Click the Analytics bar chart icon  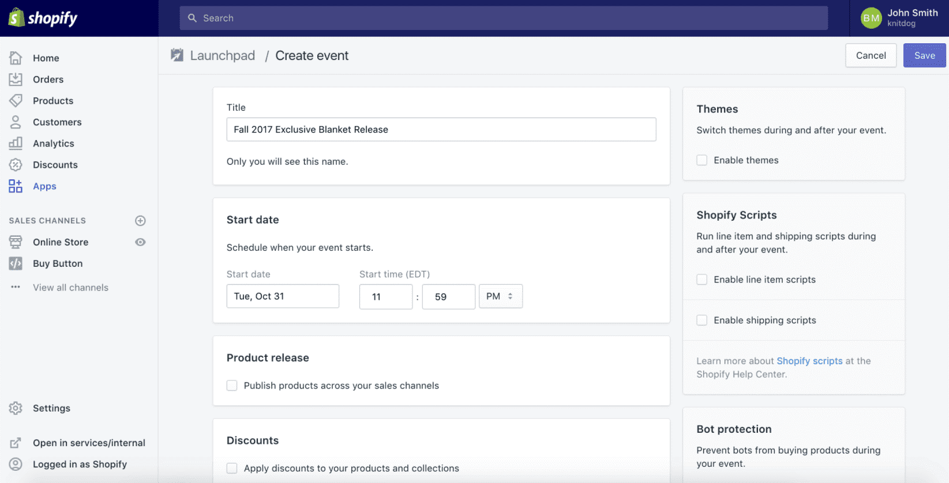pyautogui.click(x=16, y=144)
